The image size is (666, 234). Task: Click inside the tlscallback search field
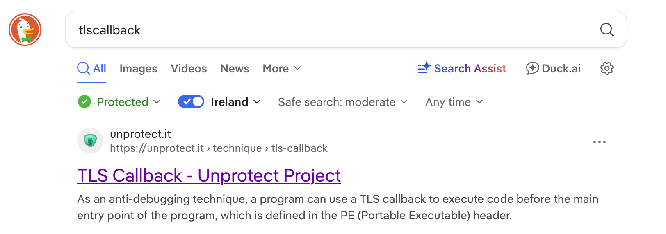click(x=328, y=29)
